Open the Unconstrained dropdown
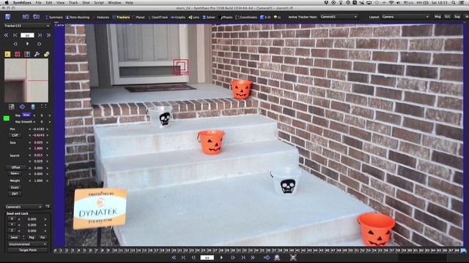469x263 pixels. pyautogui.click(x=27, y=244)
